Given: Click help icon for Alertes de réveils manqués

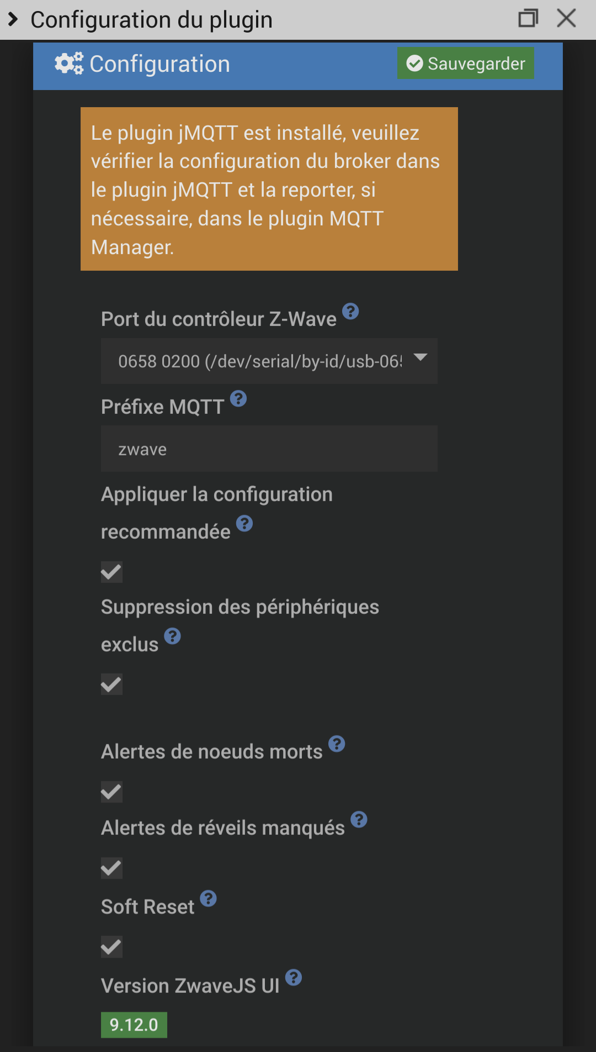Looking at the screenshot, I should (359, 819).
